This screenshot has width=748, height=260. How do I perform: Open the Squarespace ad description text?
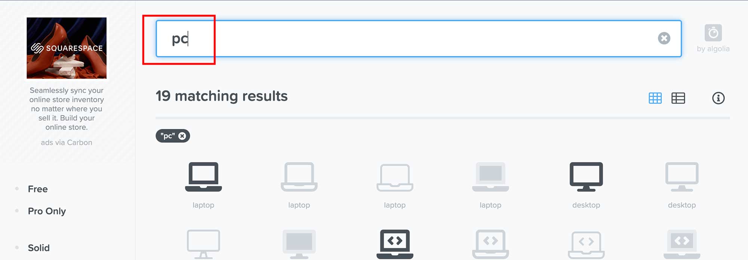[67, 109]
